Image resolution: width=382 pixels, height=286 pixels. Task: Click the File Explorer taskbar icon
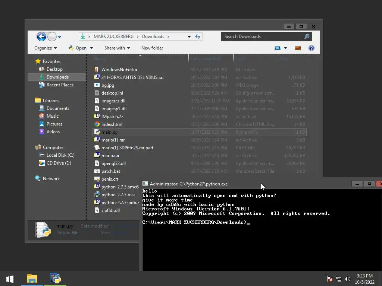tap(32, 279)
